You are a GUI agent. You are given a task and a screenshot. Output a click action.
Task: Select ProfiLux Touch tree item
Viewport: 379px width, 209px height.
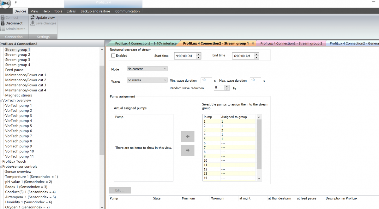[14, 161]
